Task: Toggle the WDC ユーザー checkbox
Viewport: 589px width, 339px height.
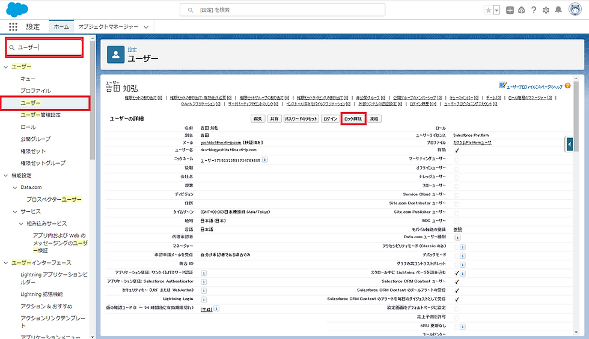Action: pyautogui.click(x=456, y=221)
